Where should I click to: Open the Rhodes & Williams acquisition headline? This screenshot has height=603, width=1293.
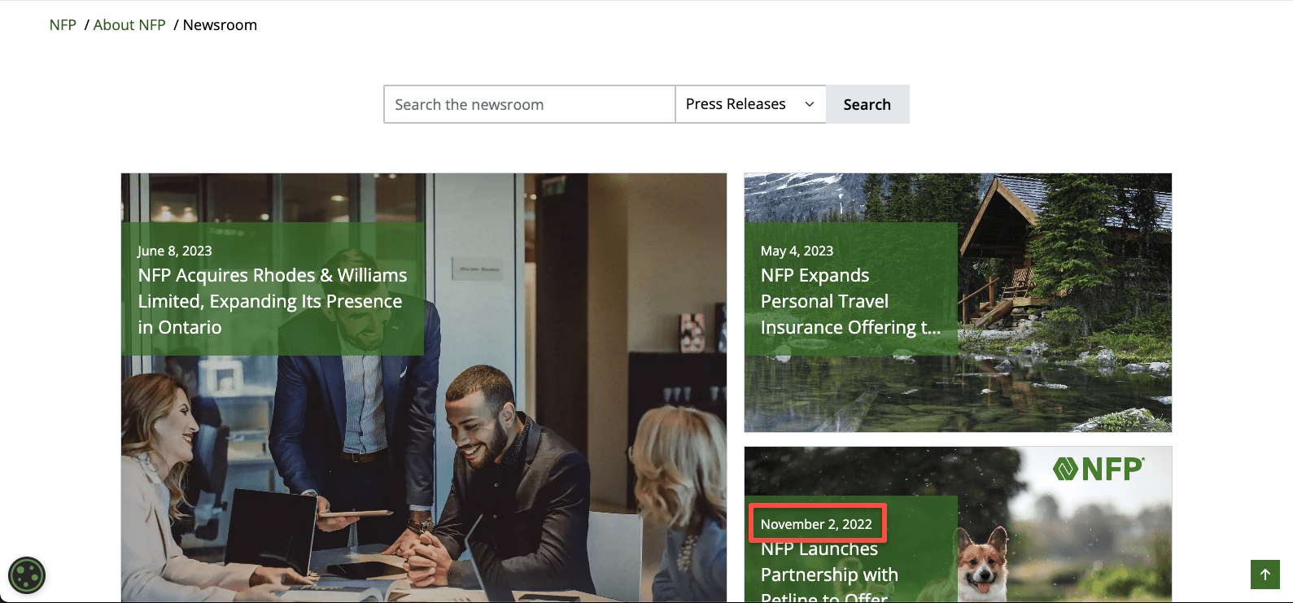pyautogui.click(x=272, y=301)
